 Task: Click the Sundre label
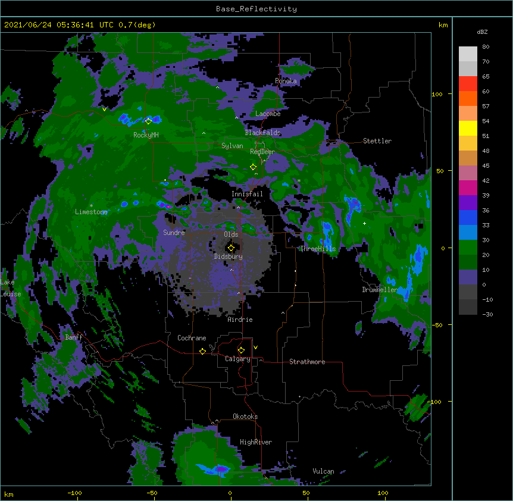point(174,233)
